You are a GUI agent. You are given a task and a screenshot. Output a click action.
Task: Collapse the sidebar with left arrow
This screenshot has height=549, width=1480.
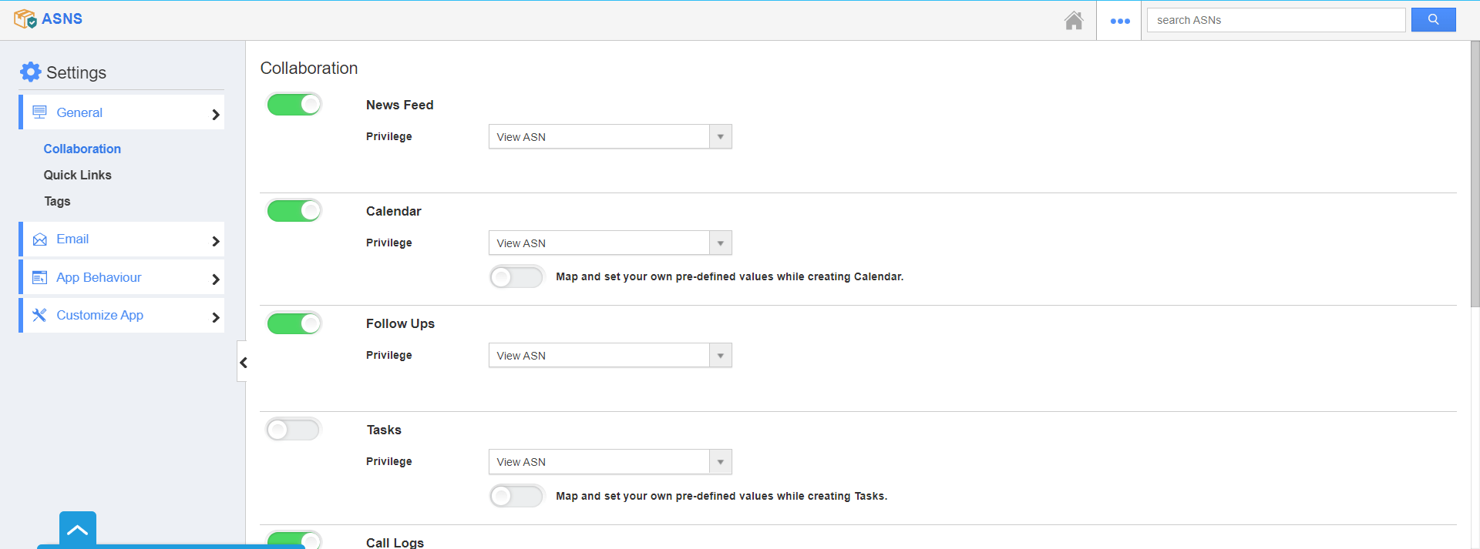[243, 362]
